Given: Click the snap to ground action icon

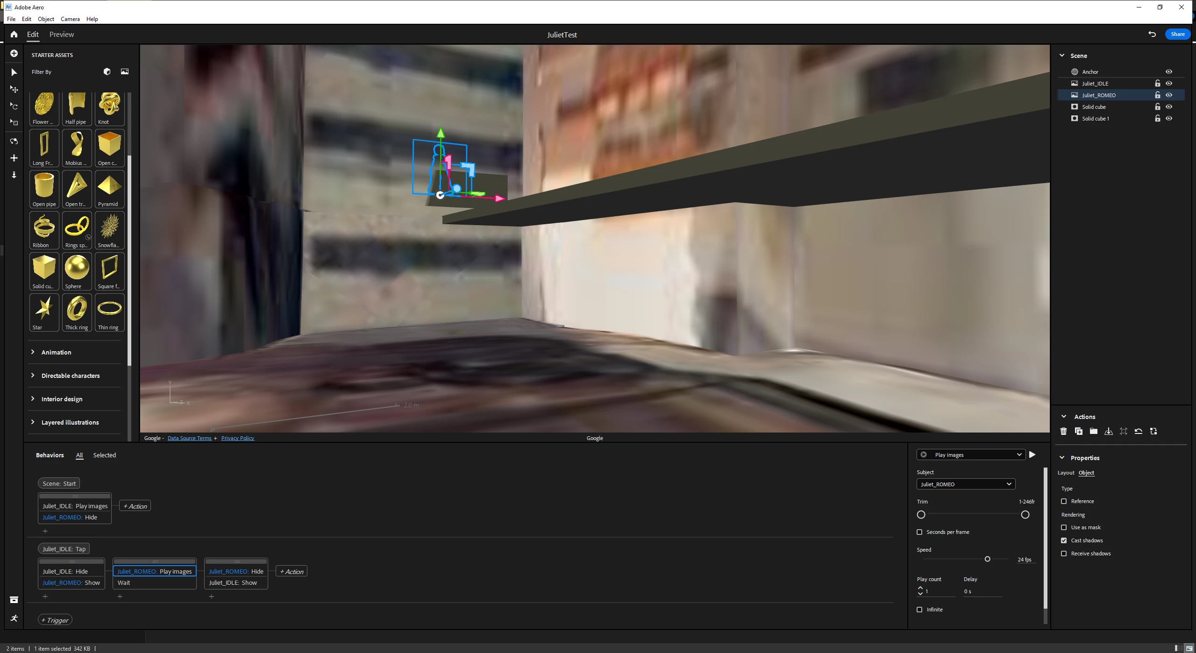Looking at the screenshot, I should (x=1109, y=431).
